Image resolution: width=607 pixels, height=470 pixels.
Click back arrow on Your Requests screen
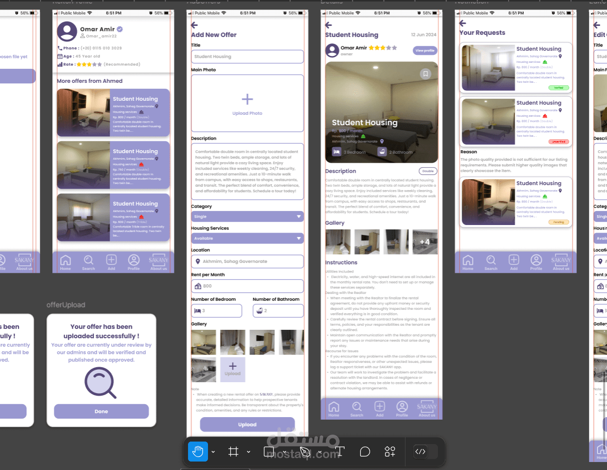tap(462, 23)
